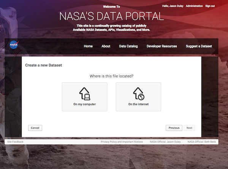Click NASA Official: Jason Duley link
Screen dimensions: 228x169
pyautogui.click(x=165, y=142)
